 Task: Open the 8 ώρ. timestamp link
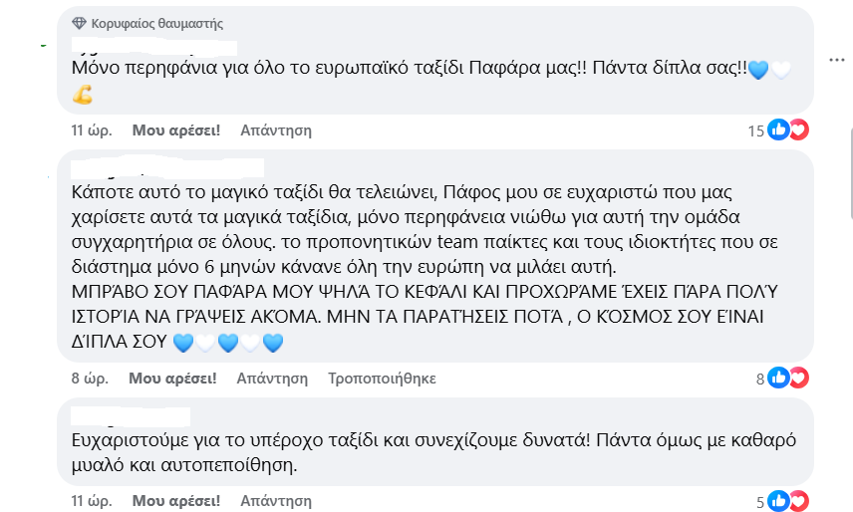click(x=90, y=379)
